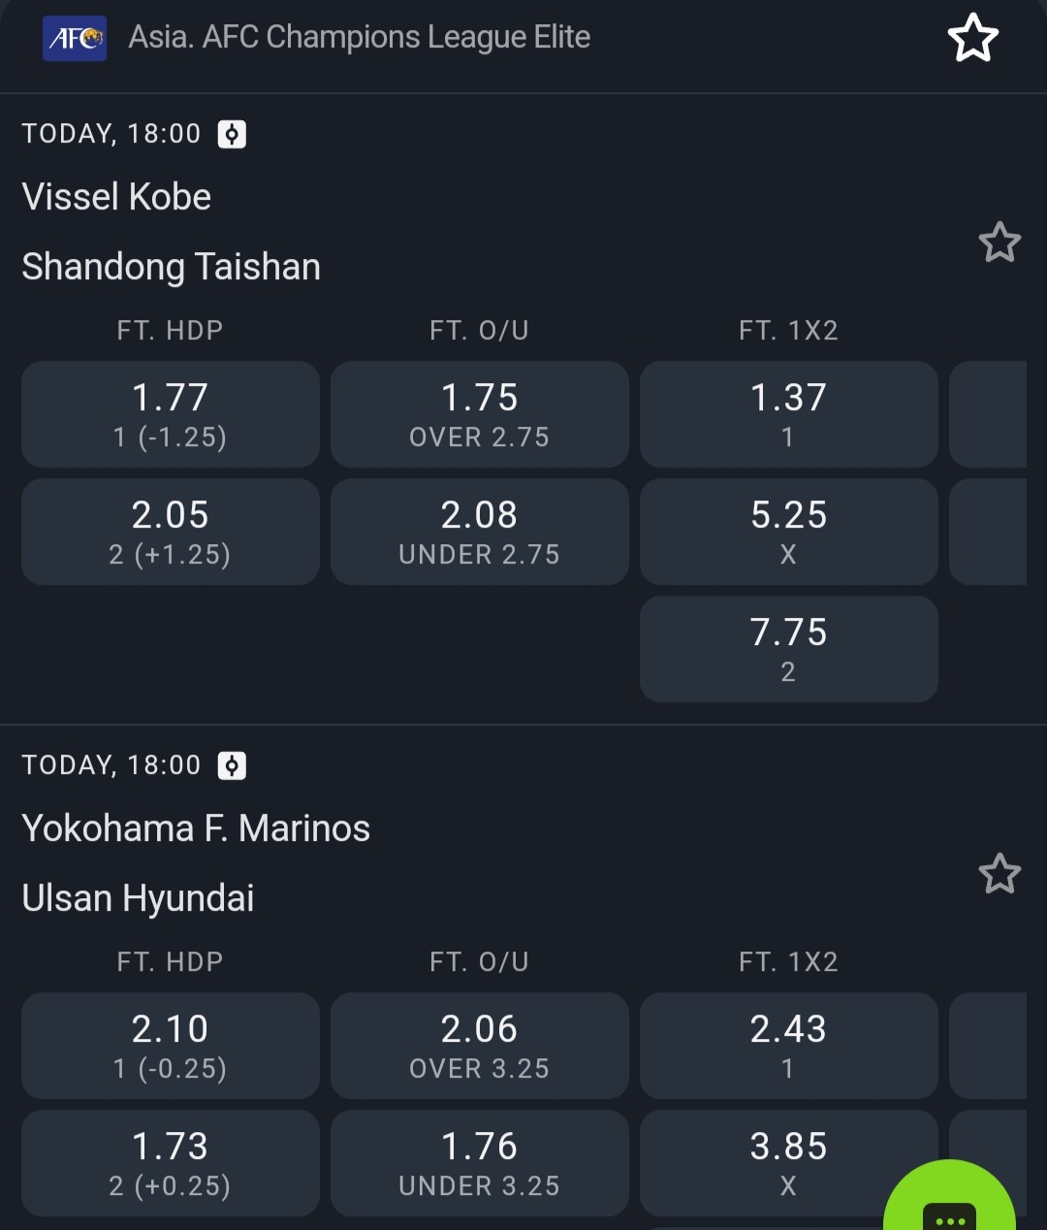This screenshot has width=1047, height=1230.
Task: Select Shandong handicap +1.25 at 2.05
Action: 171,532
